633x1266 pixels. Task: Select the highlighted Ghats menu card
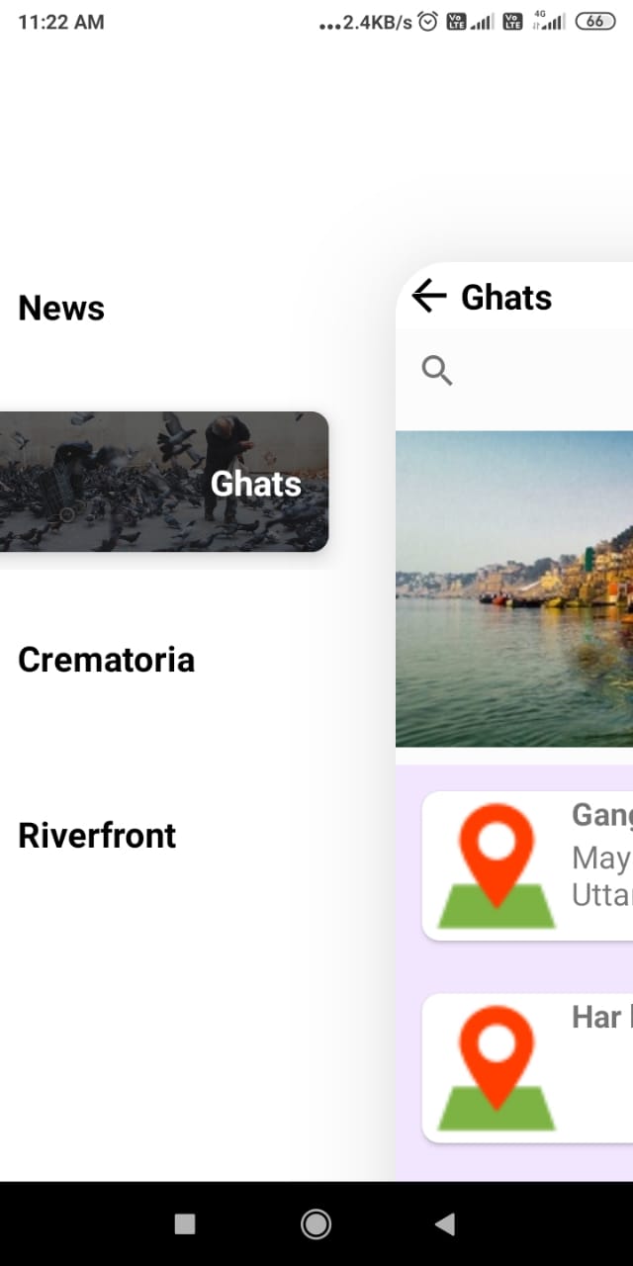[x=164, y=482]
